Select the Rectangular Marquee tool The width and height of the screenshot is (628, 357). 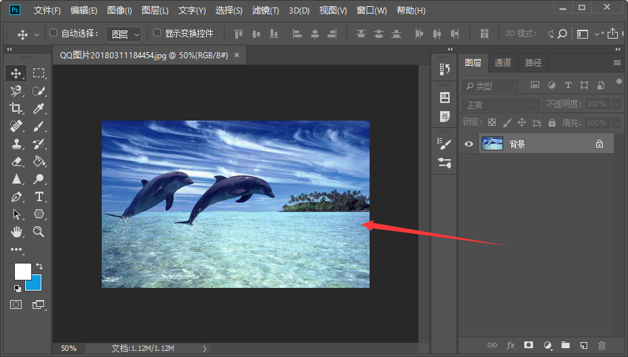point(39,73)
